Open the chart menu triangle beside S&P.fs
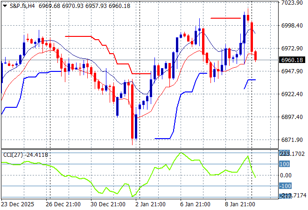The image size is (308, 210). point(5,6)
